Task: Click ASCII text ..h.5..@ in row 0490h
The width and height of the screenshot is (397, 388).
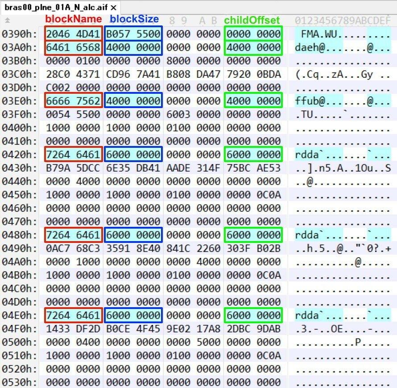Action: click(x=319, y=248)
